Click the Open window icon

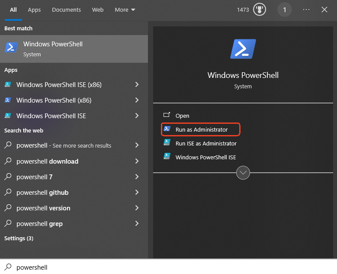(167, 115)
